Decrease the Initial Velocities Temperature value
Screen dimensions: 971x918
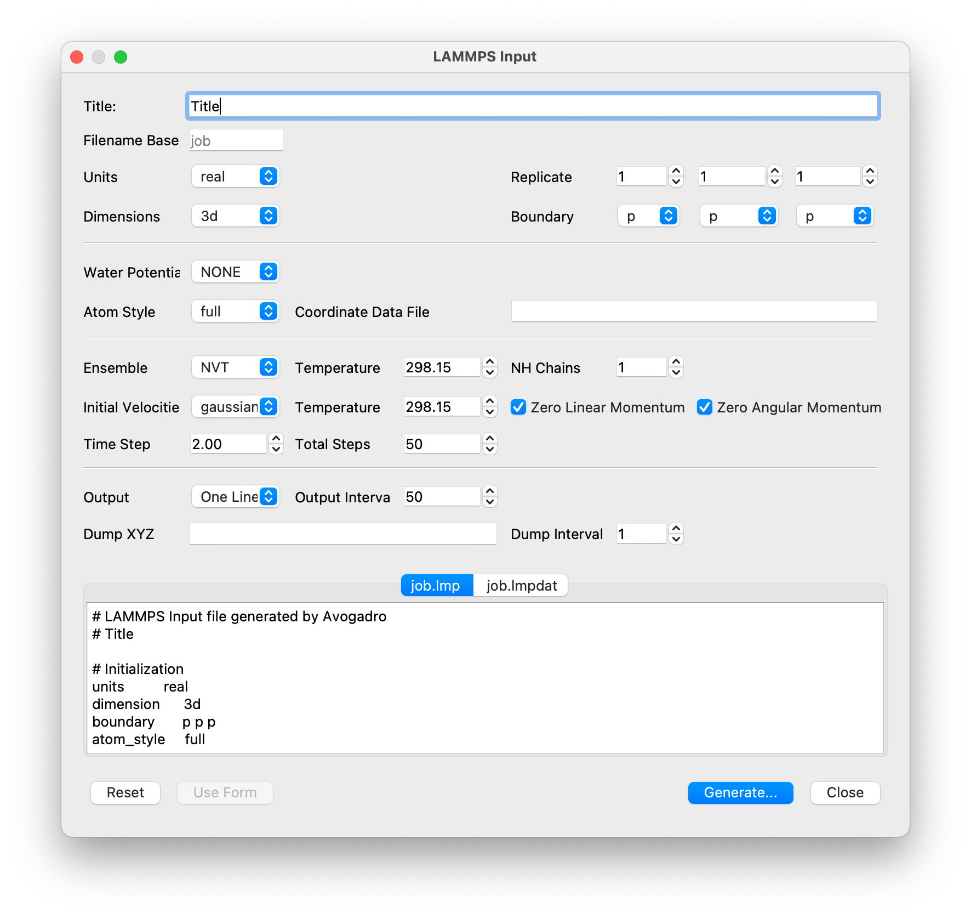coord(490,412)
